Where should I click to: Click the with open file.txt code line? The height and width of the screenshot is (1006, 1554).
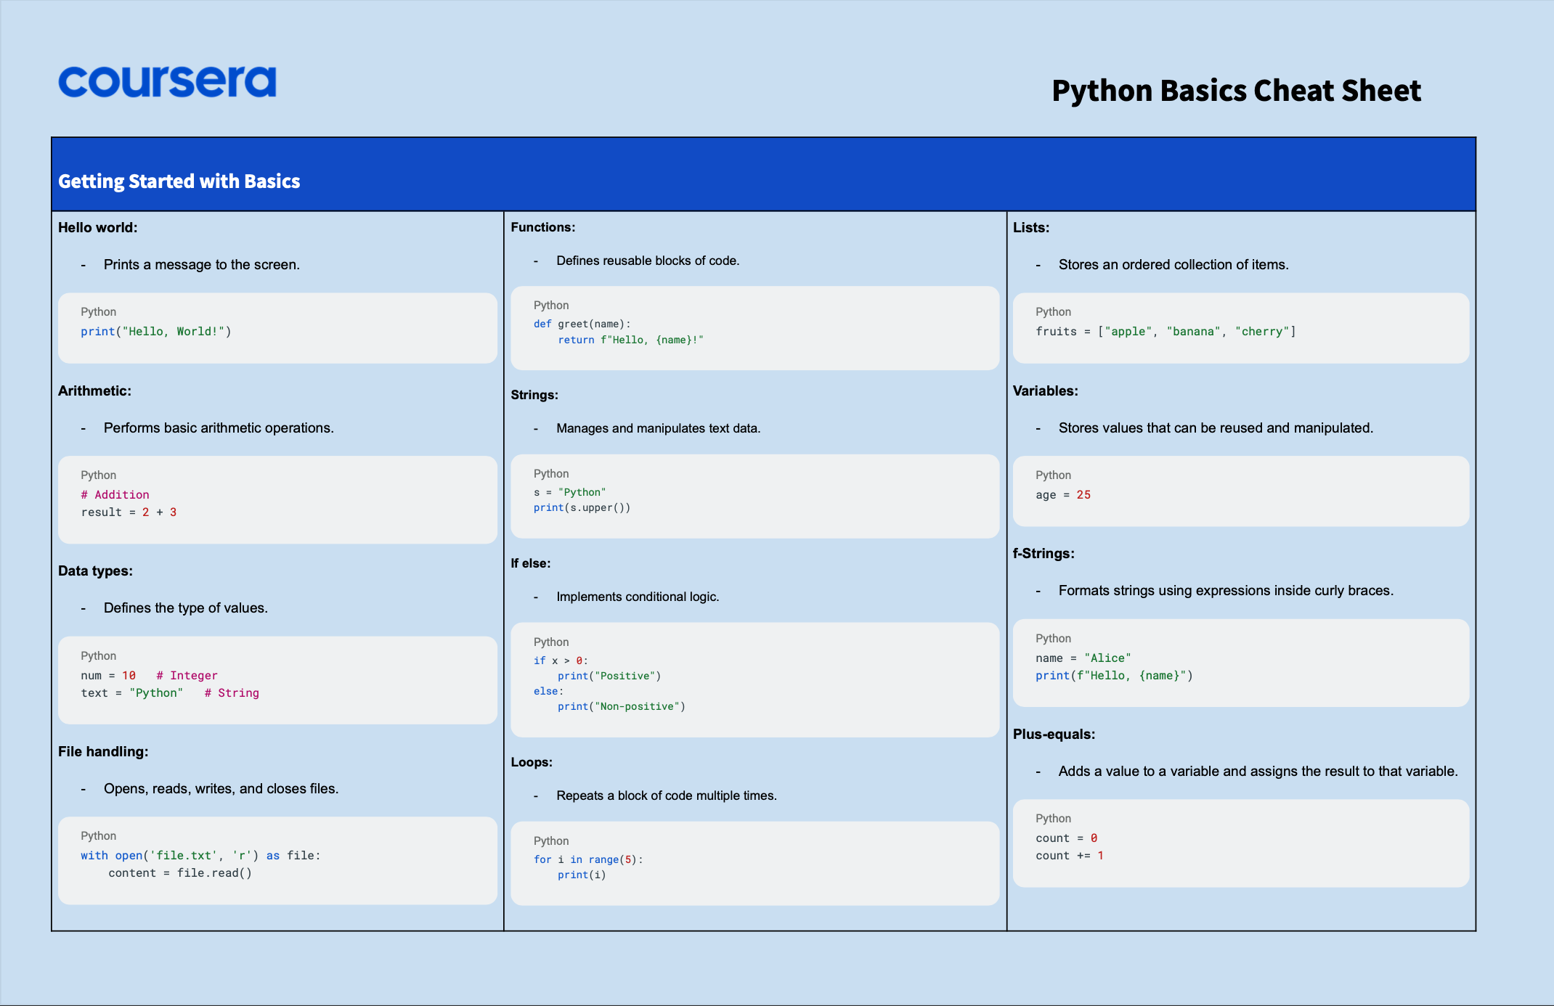click(x=200, y=856)
